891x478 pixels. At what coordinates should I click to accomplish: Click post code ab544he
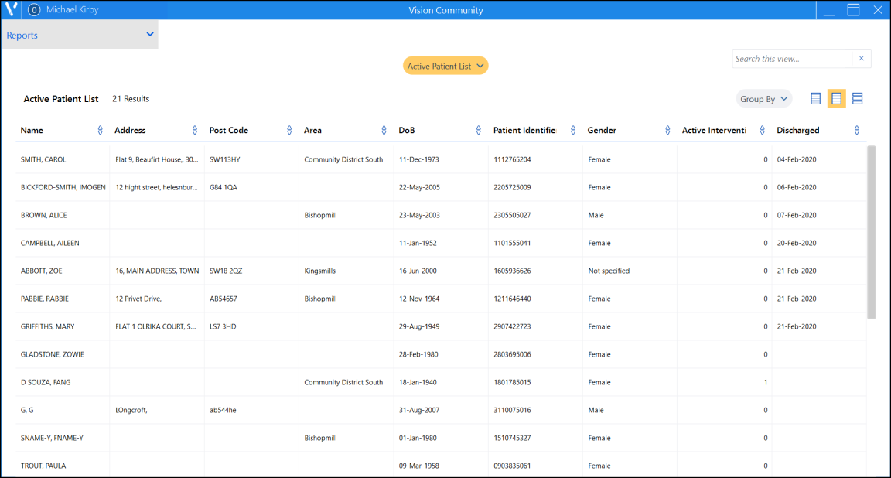coord(223,411)
